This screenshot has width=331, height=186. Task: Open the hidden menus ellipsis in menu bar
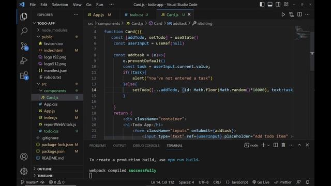click(112, 4)
